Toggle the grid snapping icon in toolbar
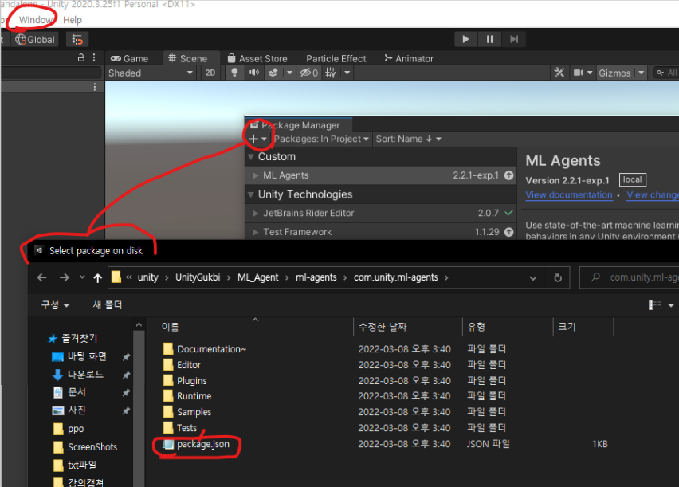679x487 pixels. click(x=77, y=39)
